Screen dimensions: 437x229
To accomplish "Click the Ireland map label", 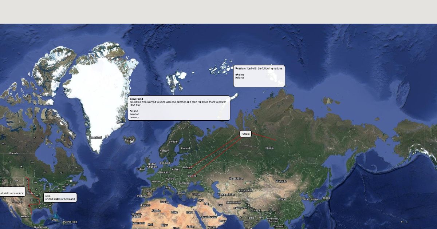I will tap(141, 169).
